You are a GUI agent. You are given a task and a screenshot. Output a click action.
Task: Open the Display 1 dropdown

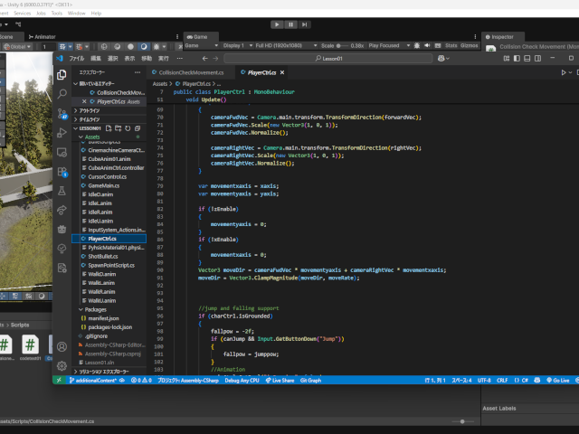point(238,45)
